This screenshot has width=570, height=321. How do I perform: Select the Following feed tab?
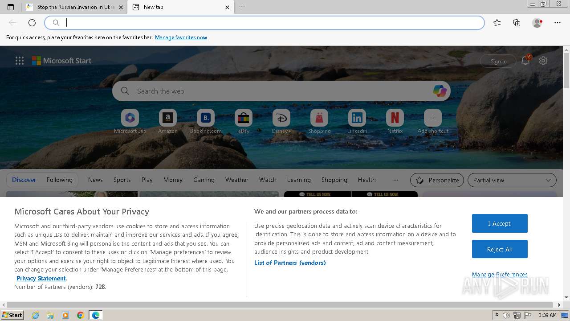coord(59,180)
